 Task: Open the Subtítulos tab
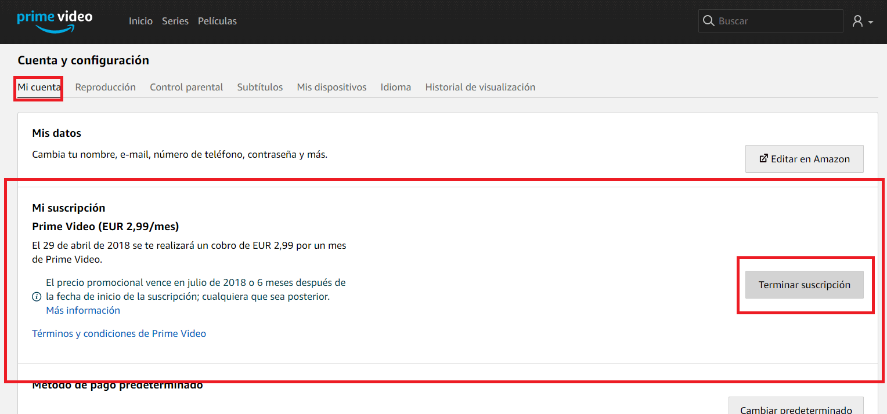[260, 87]
